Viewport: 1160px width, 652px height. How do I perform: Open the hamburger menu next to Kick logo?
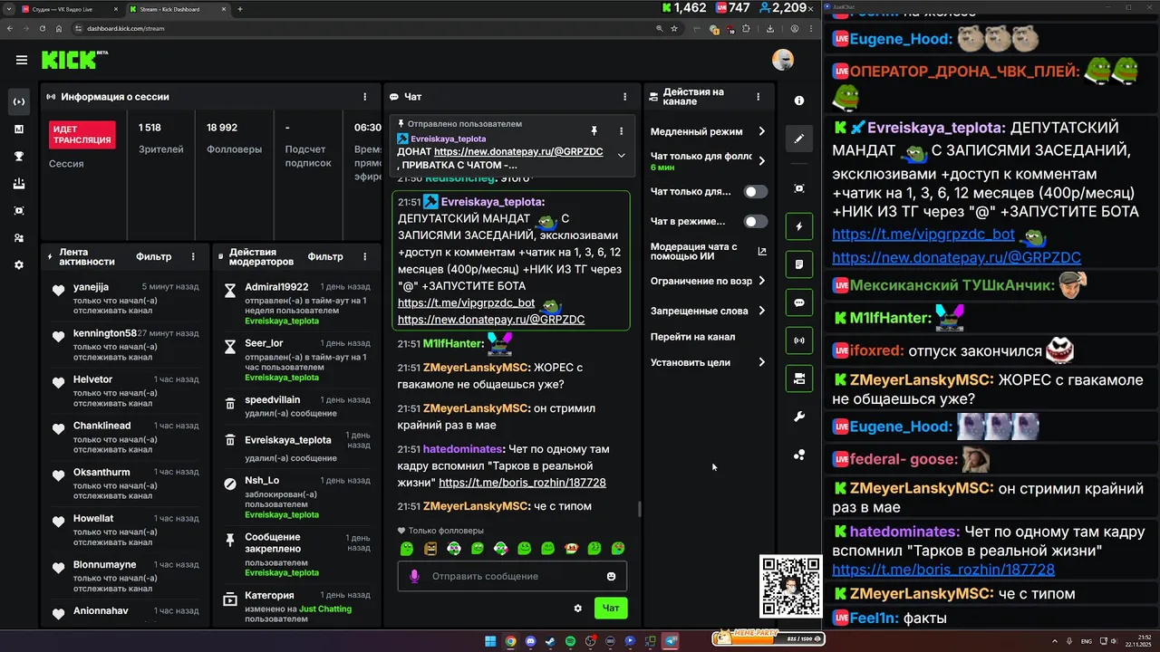click(x=21, y=61)
